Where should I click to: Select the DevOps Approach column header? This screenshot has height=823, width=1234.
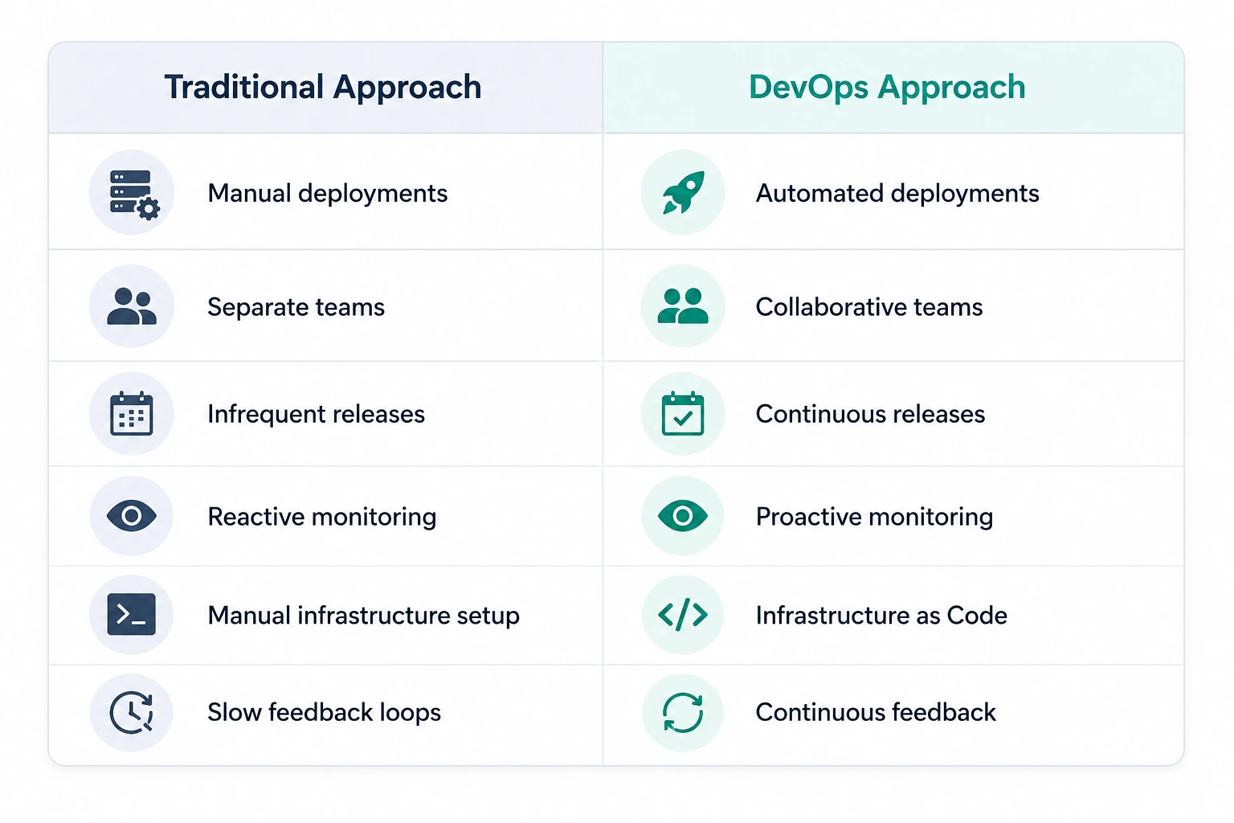pos(887,88)
